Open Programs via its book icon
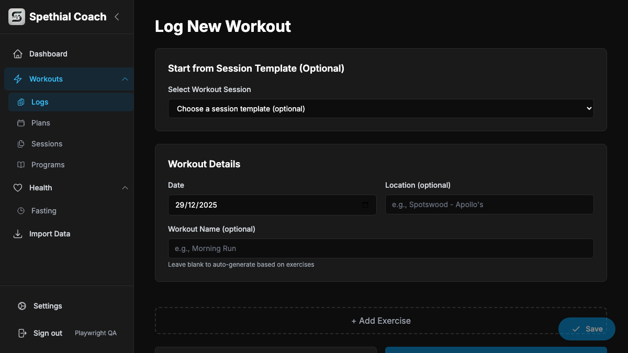The image size is (628, 353). (x=22, y=165)
